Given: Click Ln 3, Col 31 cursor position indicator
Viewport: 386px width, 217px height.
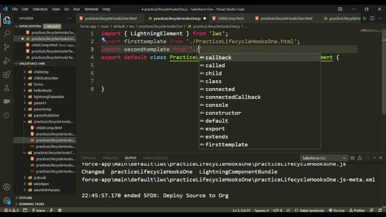Looking at the screenshot, I should (241, 210).
